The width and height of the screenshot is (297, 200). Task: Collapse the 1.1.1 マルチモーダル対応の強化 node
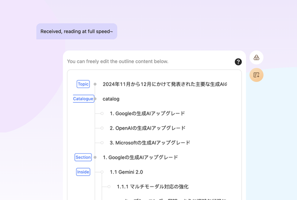109,187
